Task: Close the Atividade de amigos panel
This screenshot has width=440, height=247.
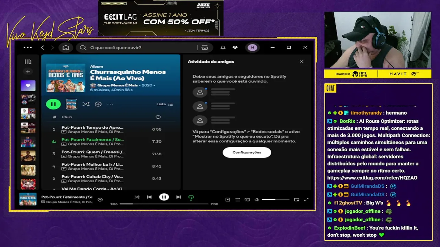Action: click(301, 62)
